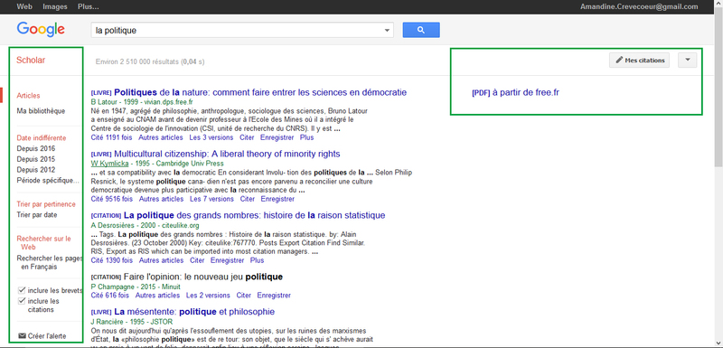Click Citer under the Desrosières result
This screenshot has width=723, height=348.
[197, 260]
